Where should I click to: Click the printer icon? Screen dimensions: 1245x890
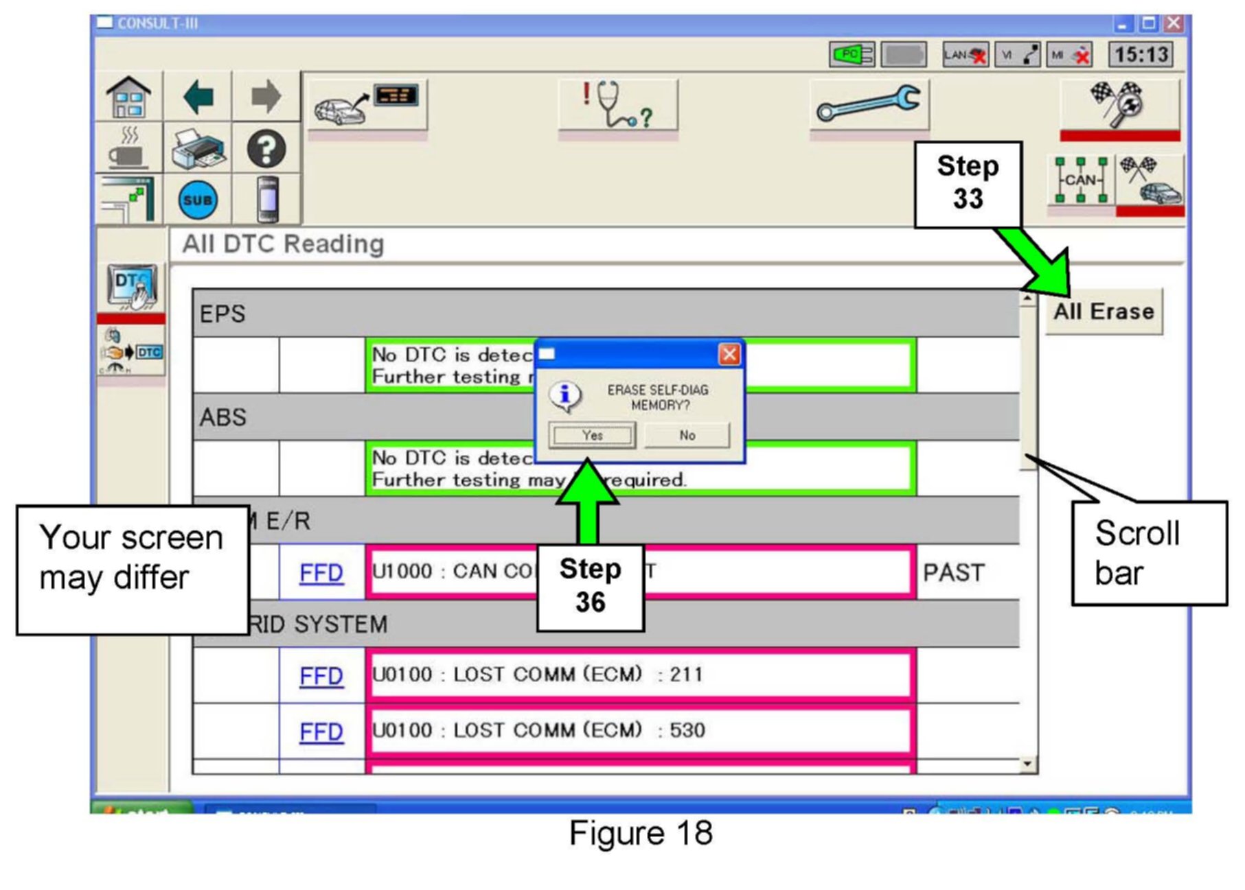point(198,149)
